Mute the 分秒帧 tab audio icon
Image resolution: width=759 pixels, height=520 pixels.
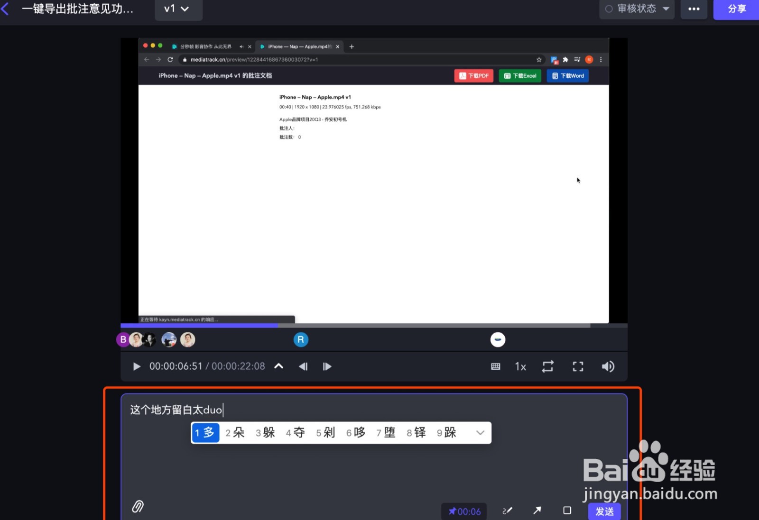tap(241, 46)
